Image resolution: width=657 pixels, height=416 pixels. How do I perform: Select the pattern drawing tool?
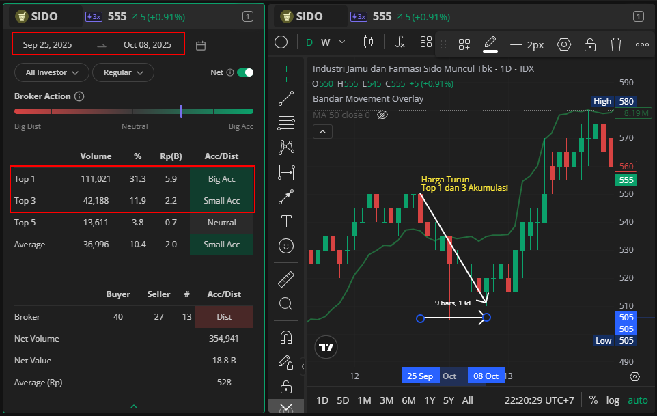click(x=286, y=148)
